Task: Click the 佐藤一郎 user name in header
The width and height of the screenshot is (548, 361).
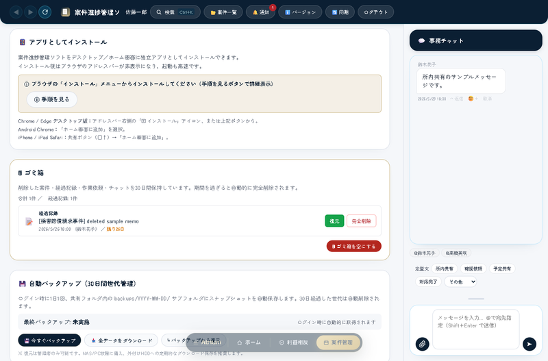Action: pyautogui.click(x=136, y=12)
